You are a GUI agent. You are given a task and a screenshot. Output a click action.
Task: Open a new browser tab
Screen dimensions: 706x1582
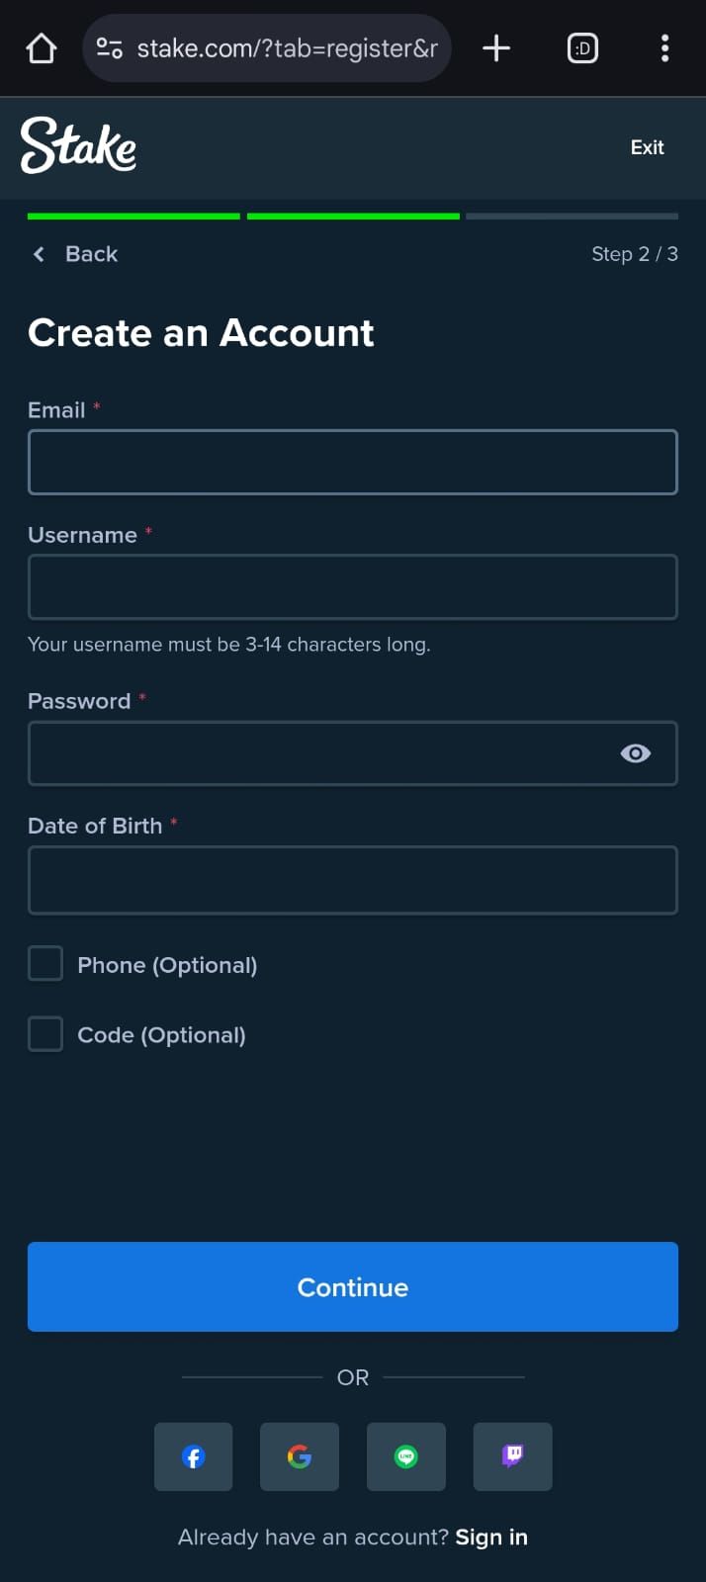[x=496, y=47]
